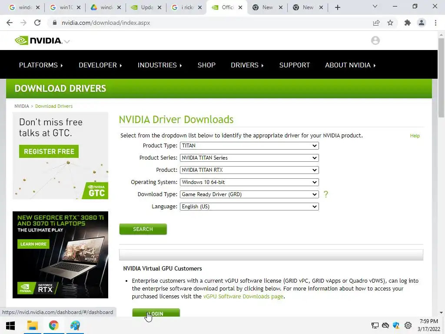Open the INDUSTRIES menu
This screenshot has width=445, height=334.
tap(160, 65)
